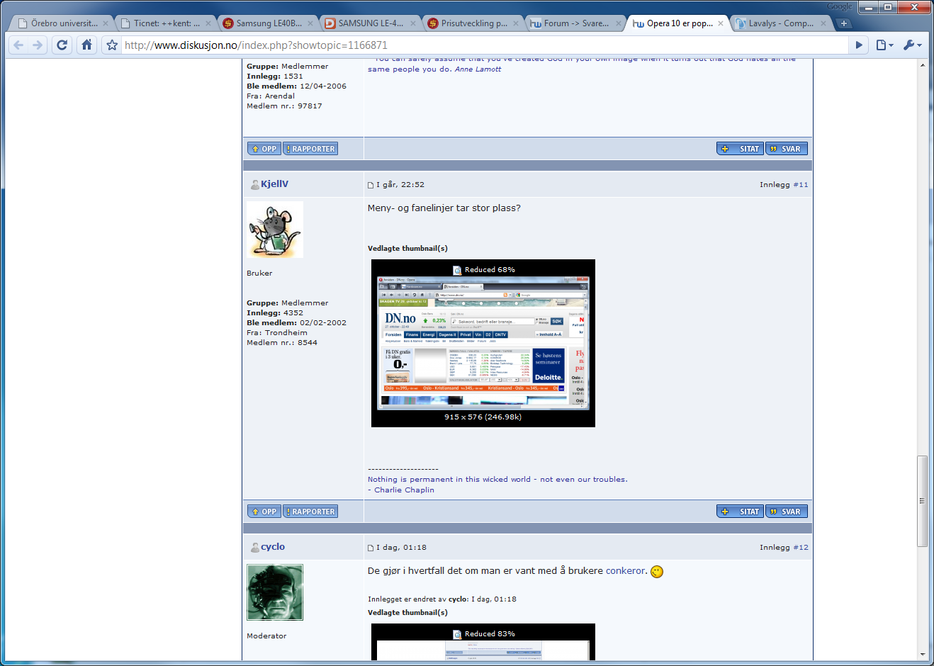Open KjellV user profile link

(274, 184)
